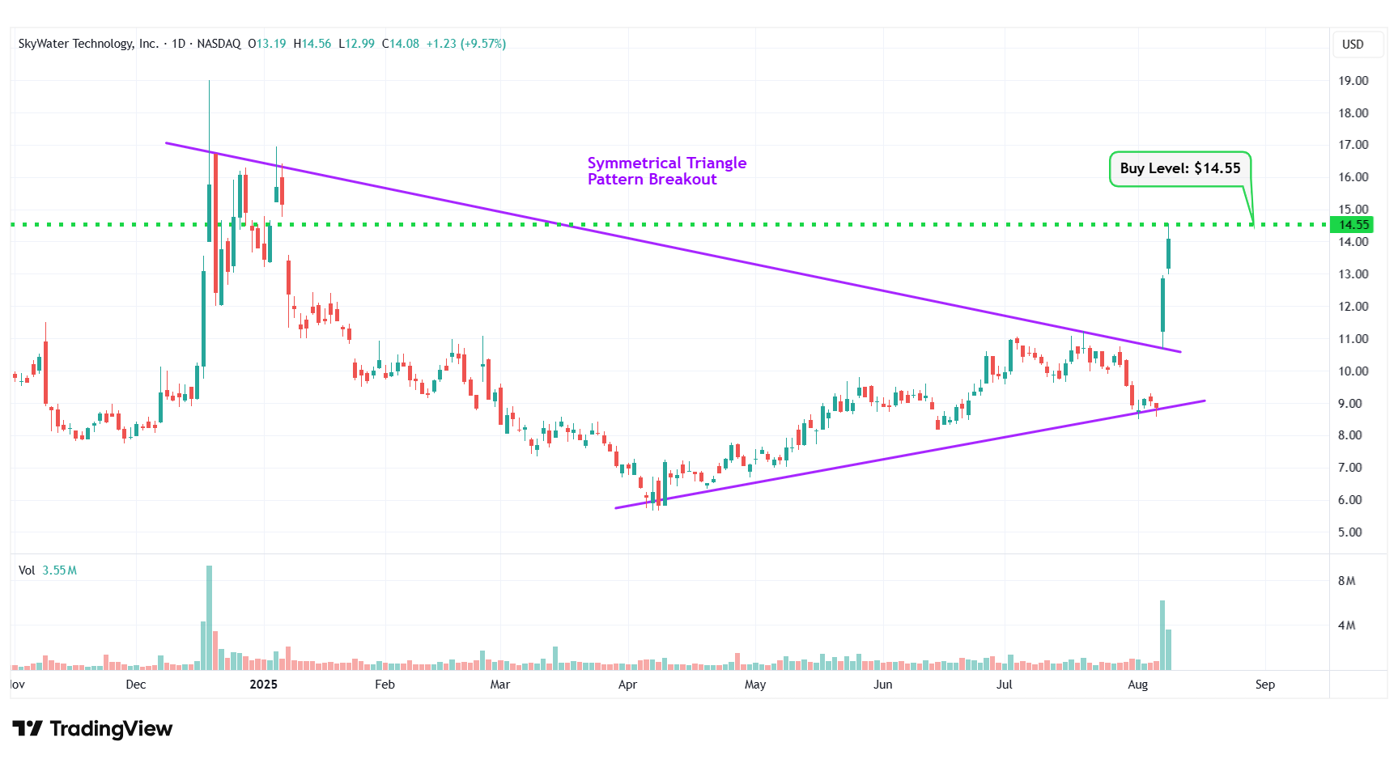The image size is (1398, 759).
Task: Click the 8M volume axis label
Action: 1346,581
